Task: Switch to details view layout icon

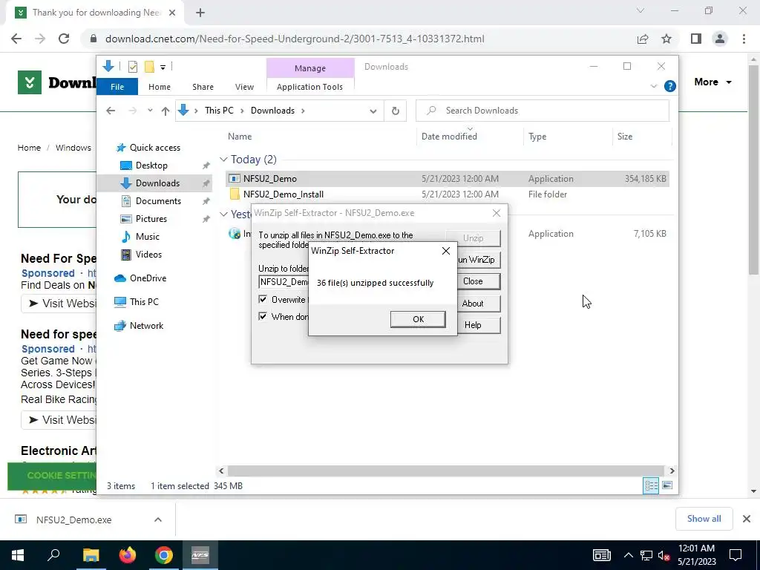Action: point(651,485)
